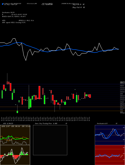Select the 'SI 14/5: 45.69 / 52.33' value
The width and height of the screenshot is (125, 165).
point(19,14)
